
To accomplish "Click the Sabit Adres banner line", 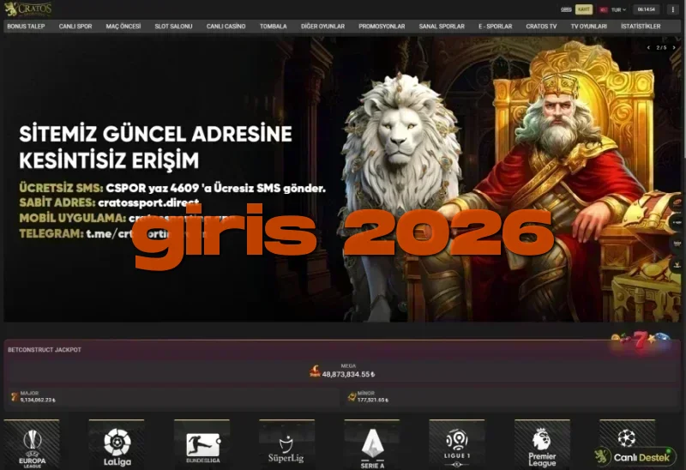I will pyautogui.click(x=109, y=202).
